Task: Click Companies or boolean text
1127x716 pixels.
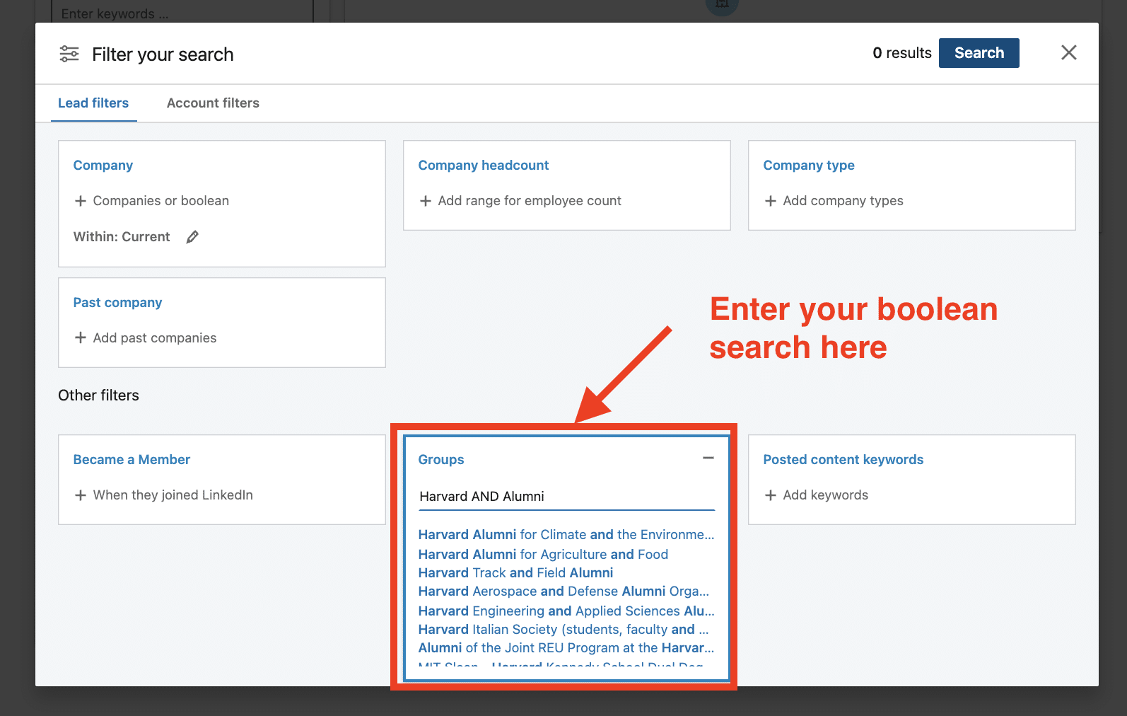Action: [161, 201]
